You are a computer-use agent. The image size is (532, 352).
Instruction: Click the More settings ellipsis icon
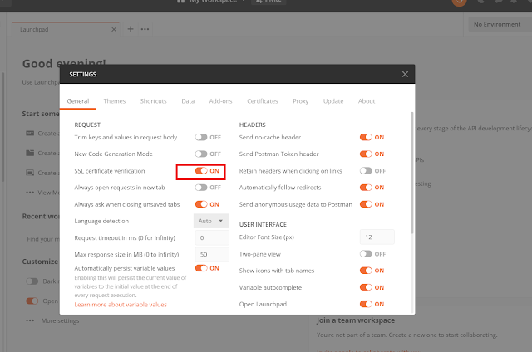click(30, 320)
